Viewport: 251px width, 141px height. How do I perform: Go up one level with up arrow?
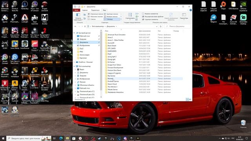85,26
